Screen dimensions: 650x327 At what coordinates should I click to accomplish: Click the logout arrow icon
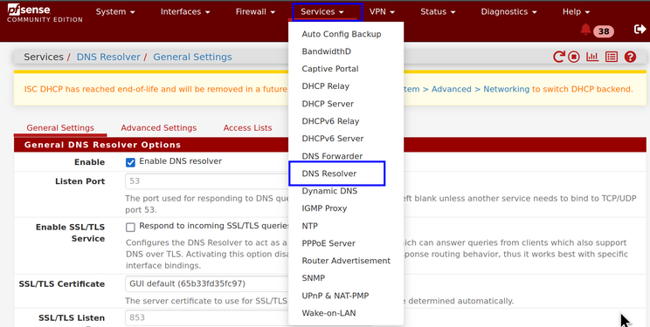(640, 29)
